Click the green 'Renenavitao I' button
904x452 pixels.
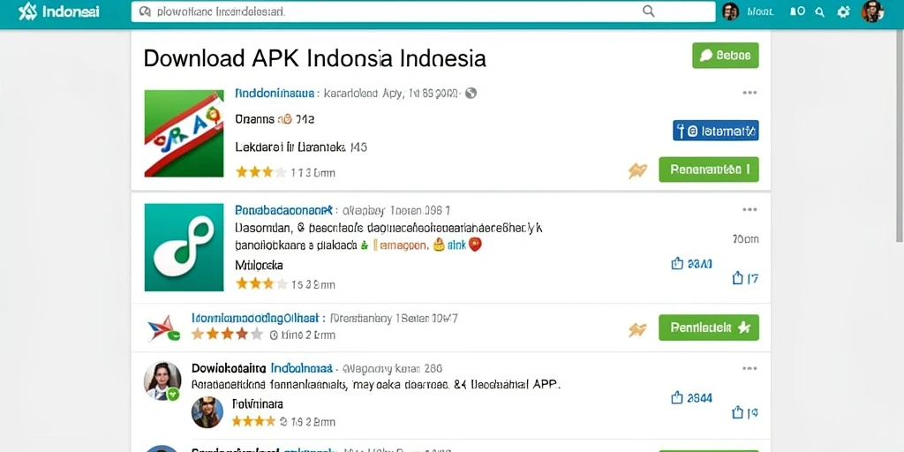709,169
